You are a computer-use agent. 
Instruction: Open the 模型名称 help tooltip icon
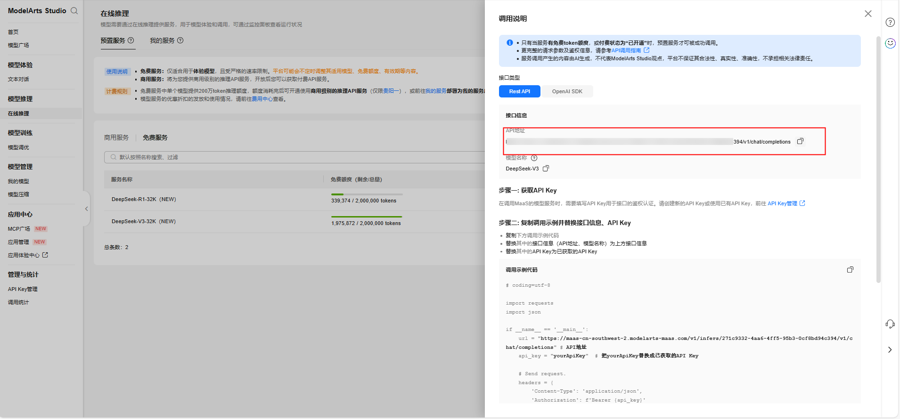coord(534,158)
